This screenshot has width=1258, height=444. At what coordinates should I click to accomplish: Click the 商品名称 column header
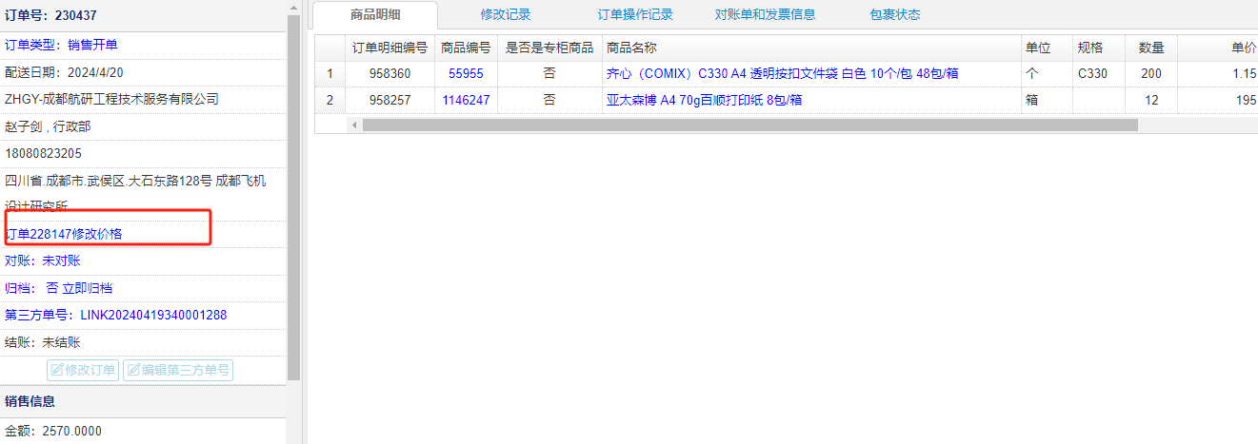click(x=811, y=48)
